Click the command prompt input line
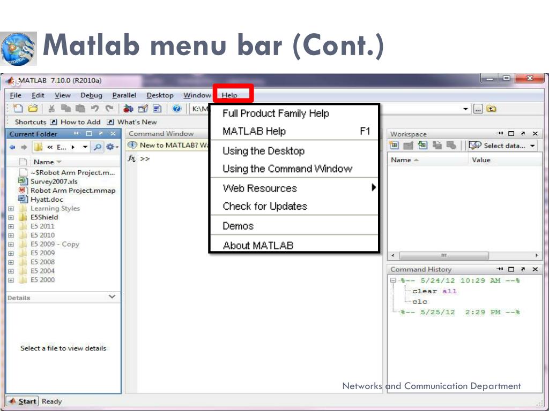This screenshot has width=549, height=411. pos(259,158)
